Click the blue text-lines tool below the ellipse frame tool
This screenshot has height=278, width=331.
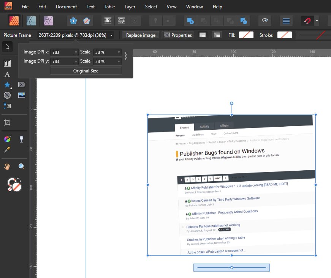point(7,106)
